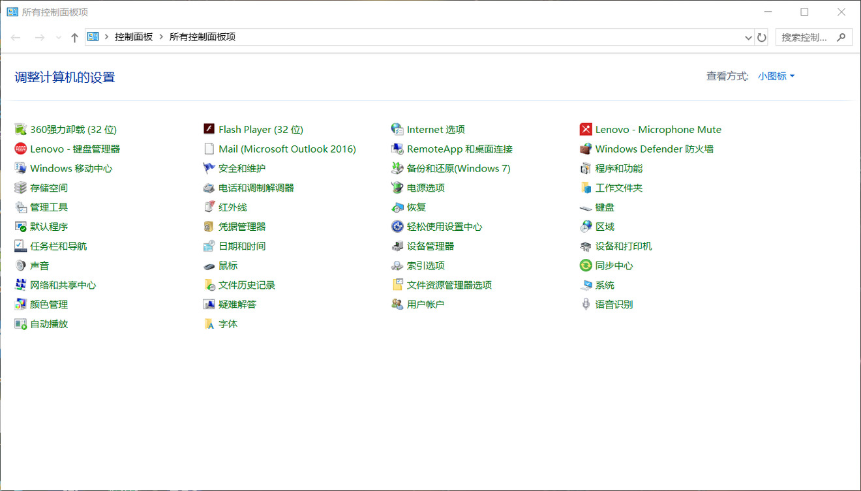Open the 轻松使用设置中心 icon

[397, 227]
